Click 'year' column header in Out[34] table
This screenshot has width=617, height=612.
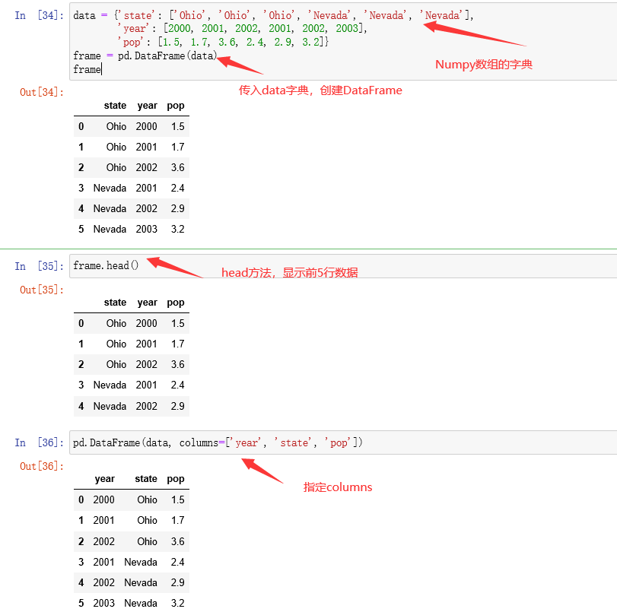tap(147, 106)
